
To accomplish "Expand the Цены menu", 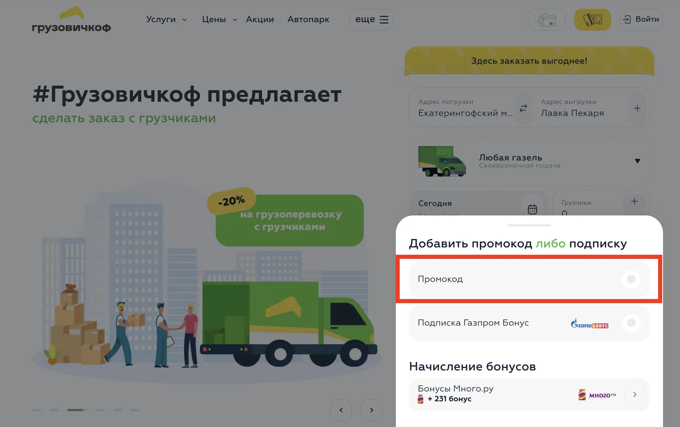I will click(219, 20).
